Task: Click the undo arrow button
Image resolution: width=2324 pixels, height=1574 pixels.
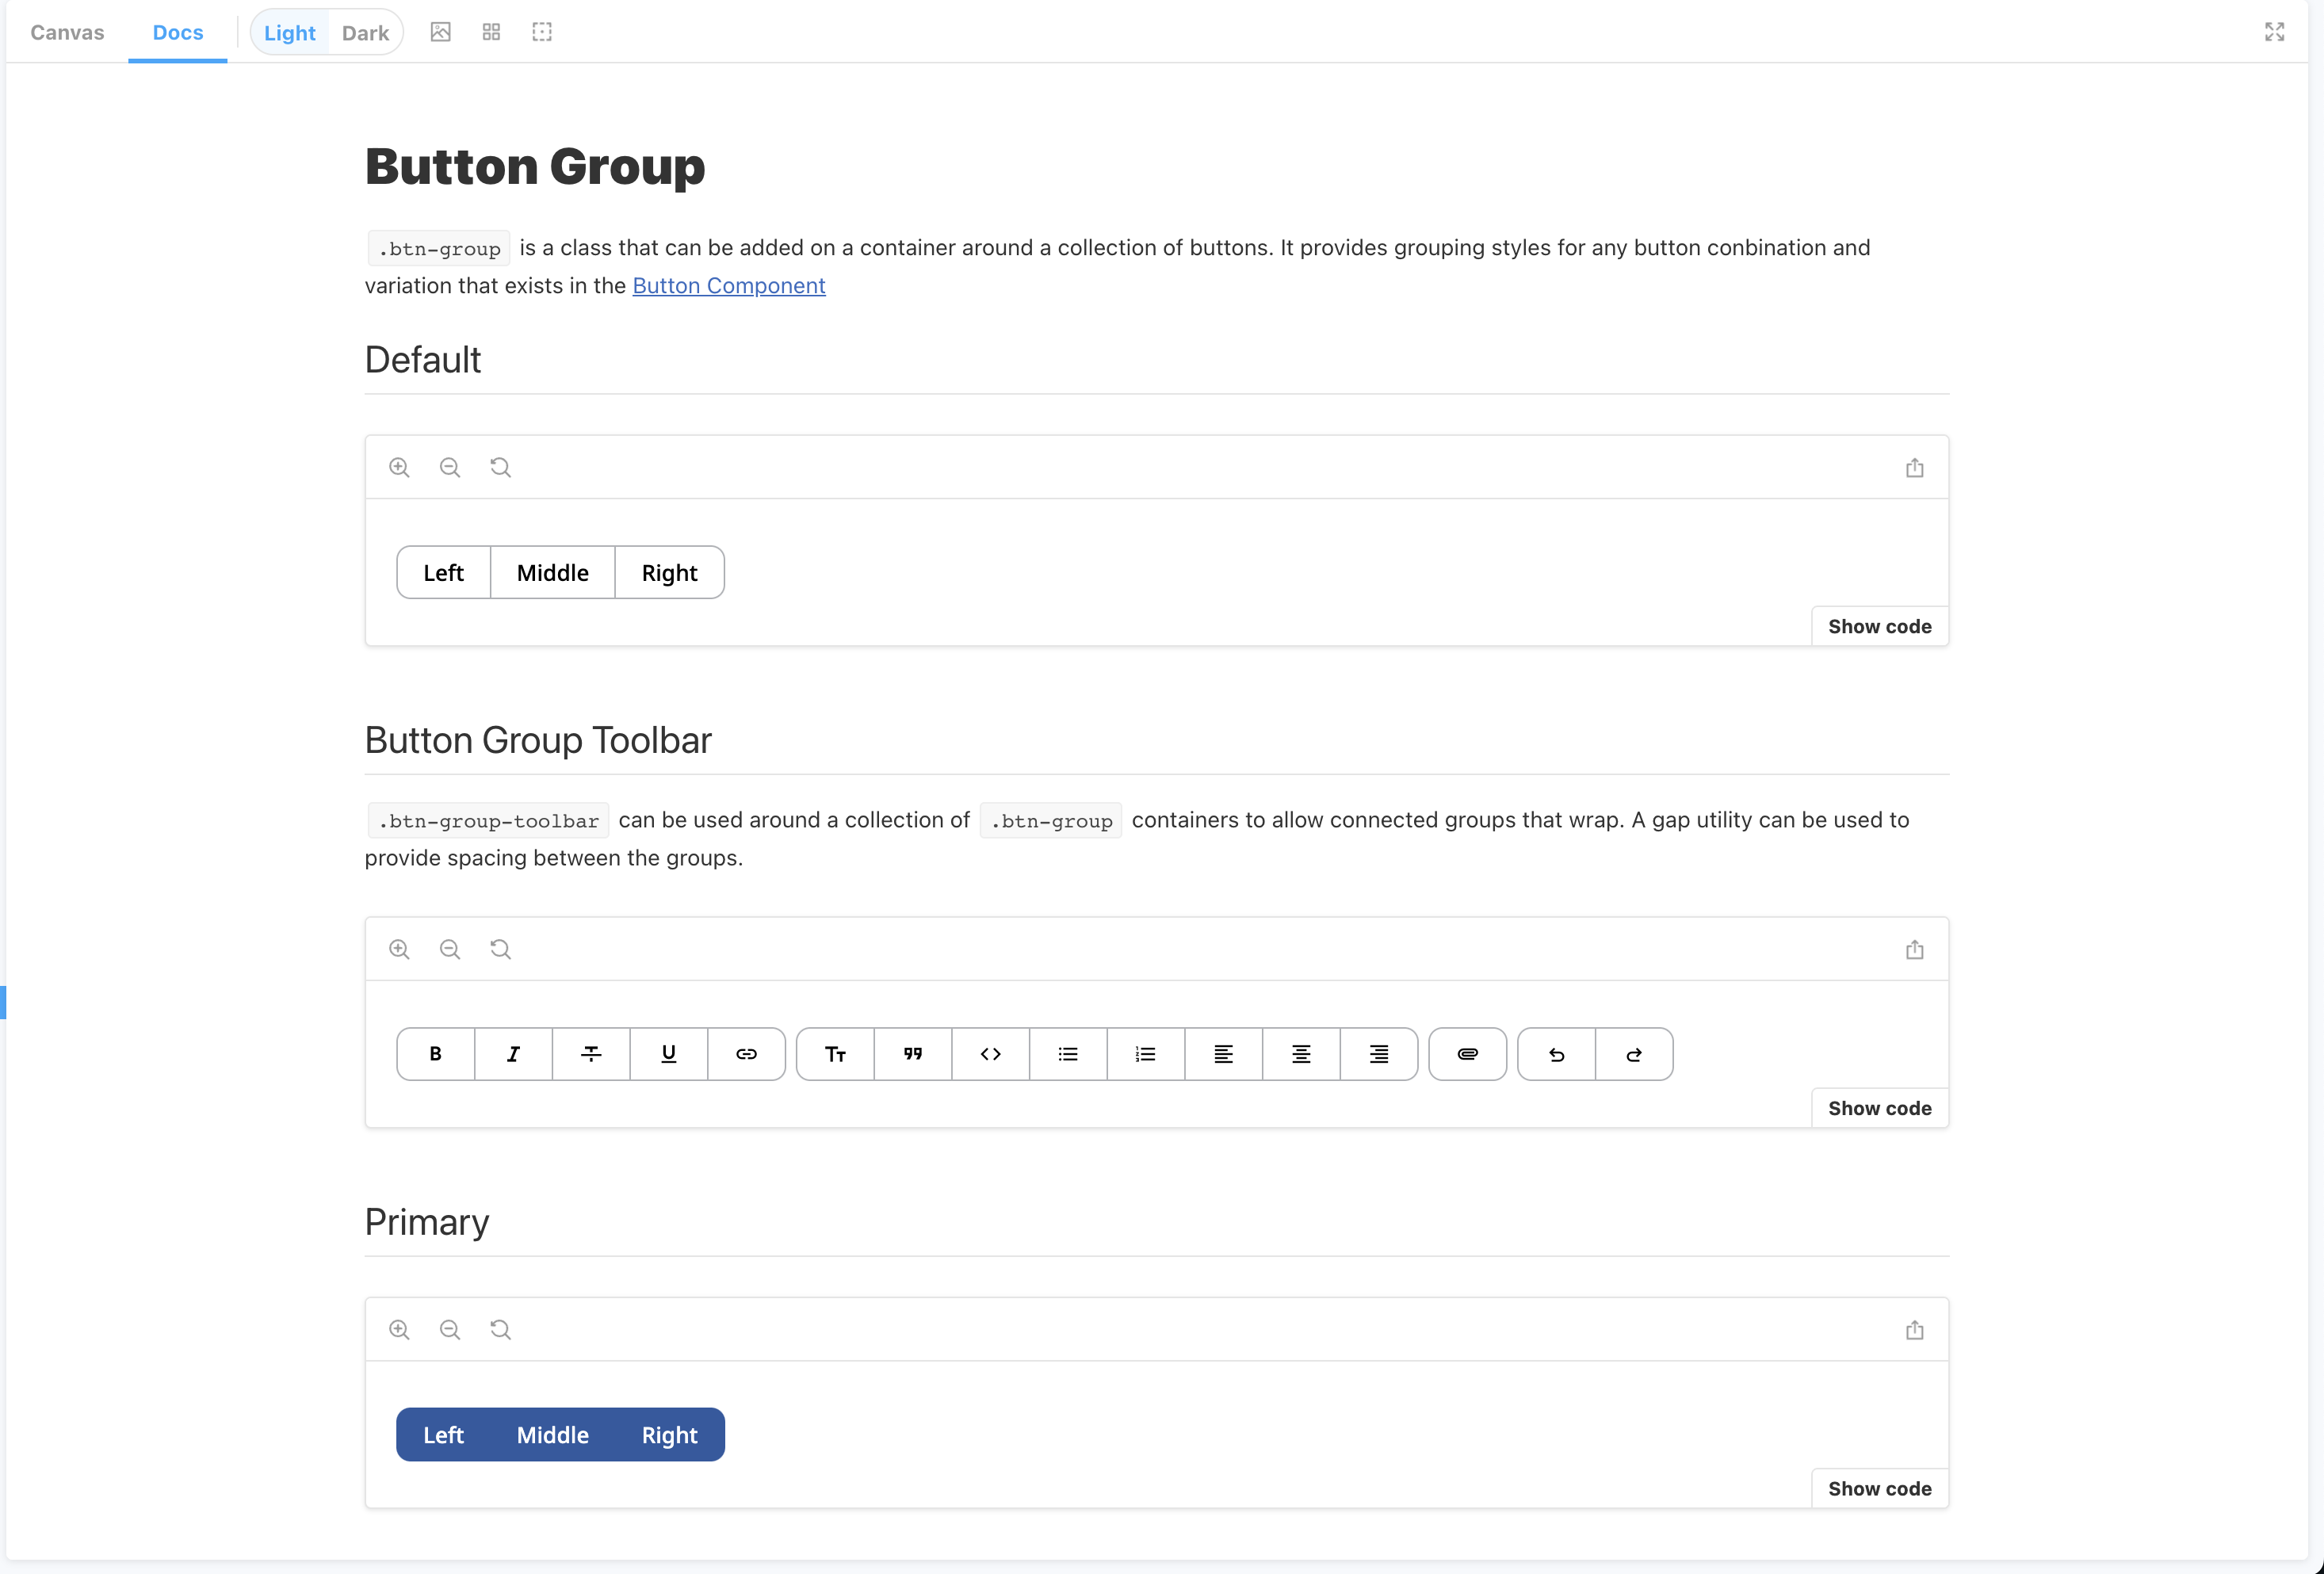Action: click(x=1556, y=1054)
